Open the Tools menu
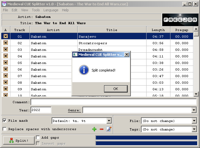Screen dimensions: 200x148 click(36, 10)
